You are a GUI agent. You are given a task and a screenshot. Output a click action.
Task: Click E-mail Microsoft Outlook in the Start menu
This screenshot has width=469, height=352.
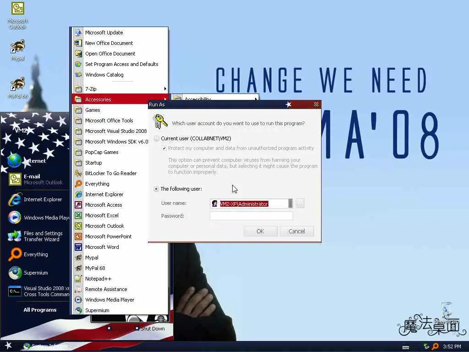(35, 179)
